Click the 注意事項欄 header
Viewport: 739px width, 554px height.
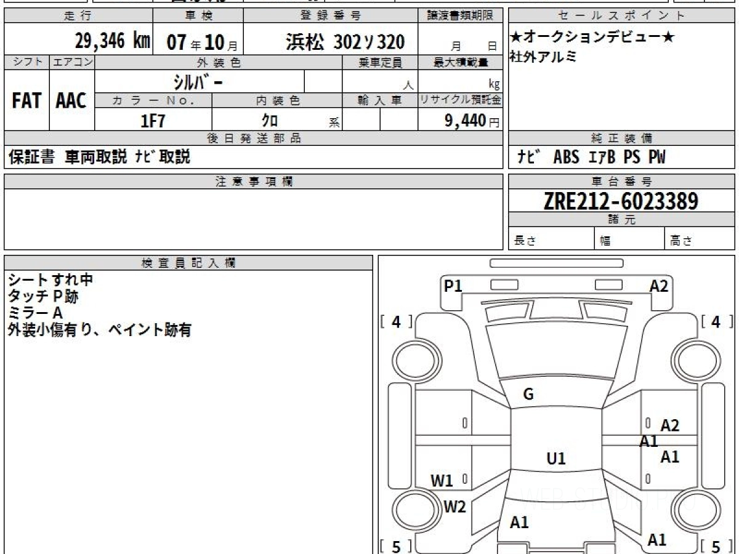(254, 181)
